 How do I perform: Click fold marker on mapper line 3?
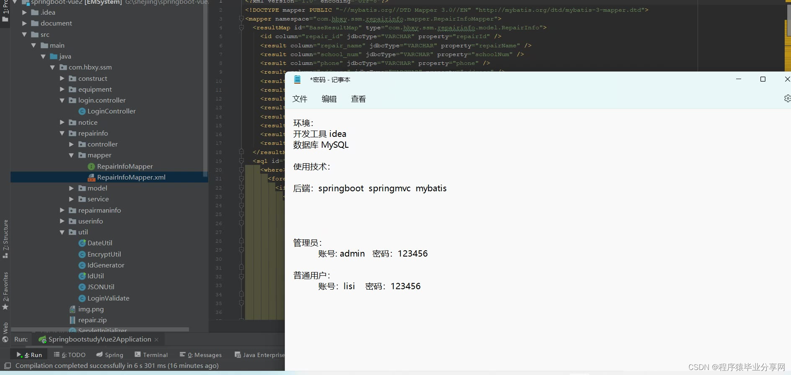click(x=241, y=19)
